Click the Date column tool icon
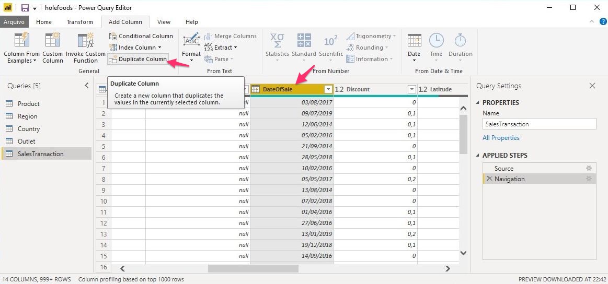Screen dimensions: 608x284 pos(414,41)
